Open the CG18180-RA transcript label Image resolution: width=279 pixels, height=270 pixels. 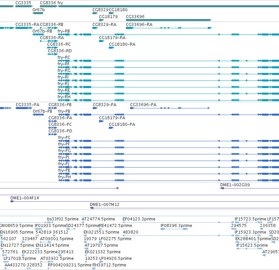(122, 44)
